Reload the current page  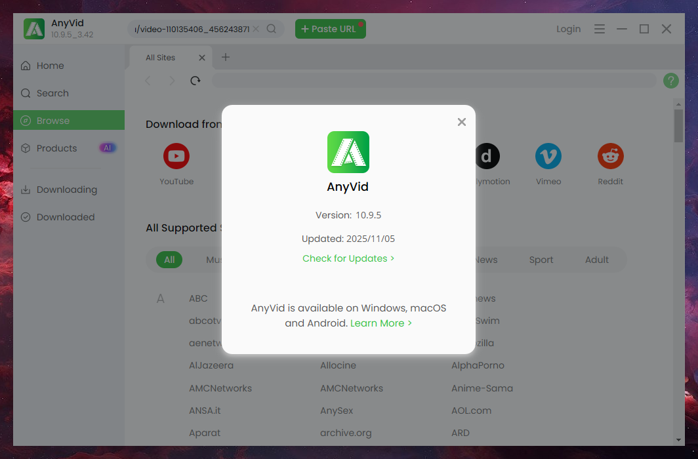(195, 81)
